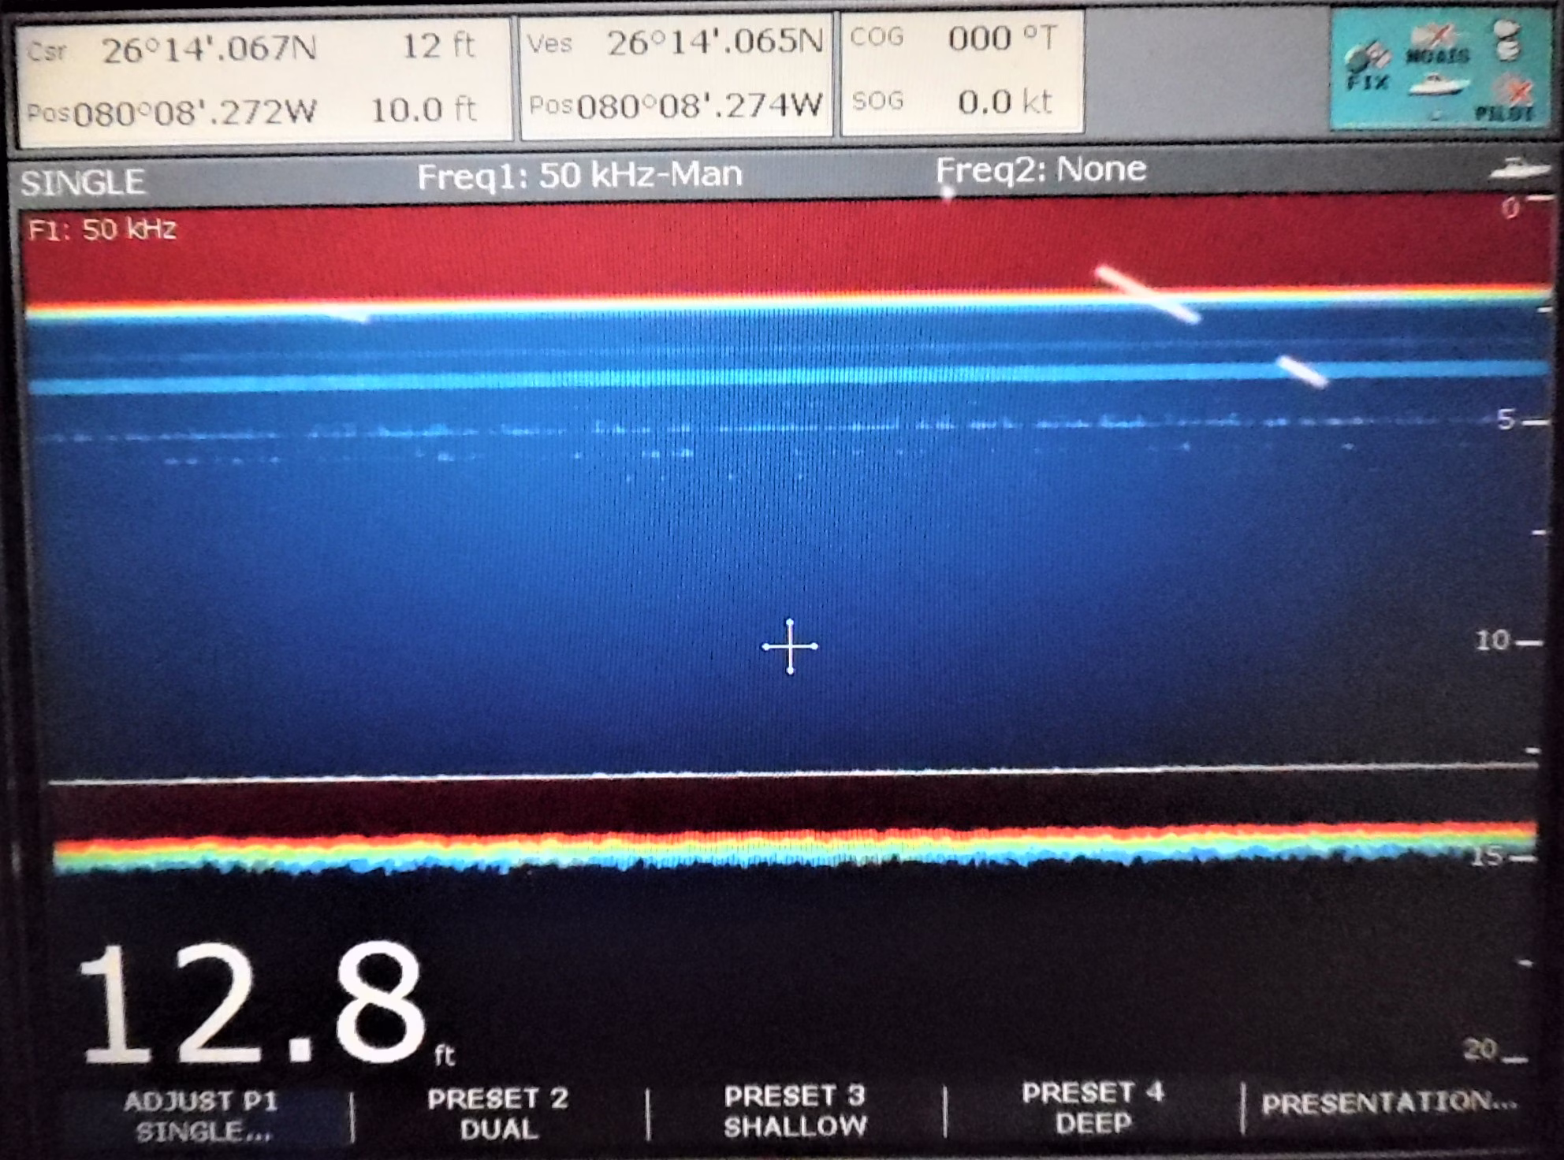Click Freq1: 50 kHz-Man header item
The height and width of the screenshot is (1160, 1564).
pyautogui.click(x=579, y=175)
